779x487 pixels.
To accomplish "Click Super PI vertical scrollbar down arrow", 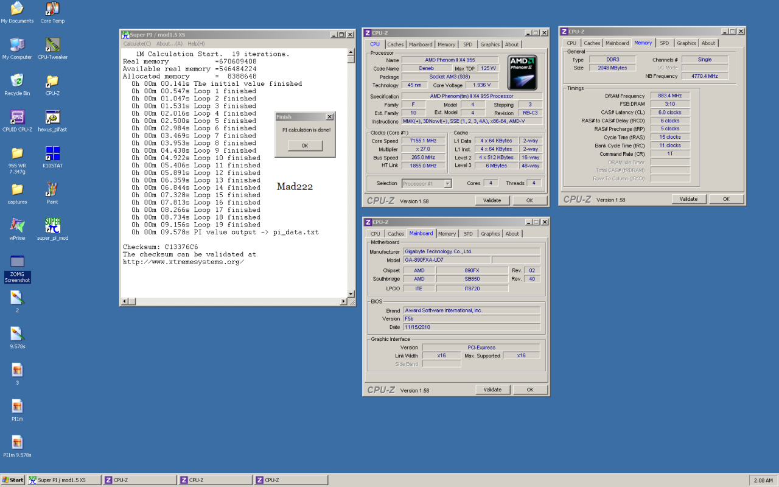I will [351, 294].
